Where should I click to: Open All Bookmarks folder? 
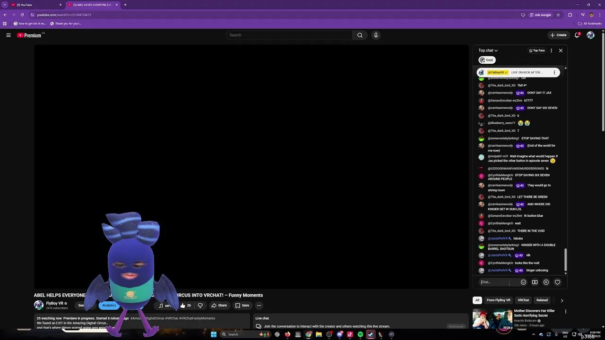tap(589, 24)
